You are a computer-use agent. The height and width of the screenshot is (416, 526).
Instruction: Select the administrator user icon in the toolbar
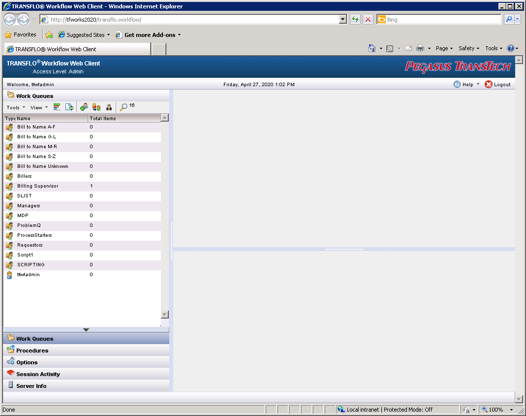[x=109, y=107]
